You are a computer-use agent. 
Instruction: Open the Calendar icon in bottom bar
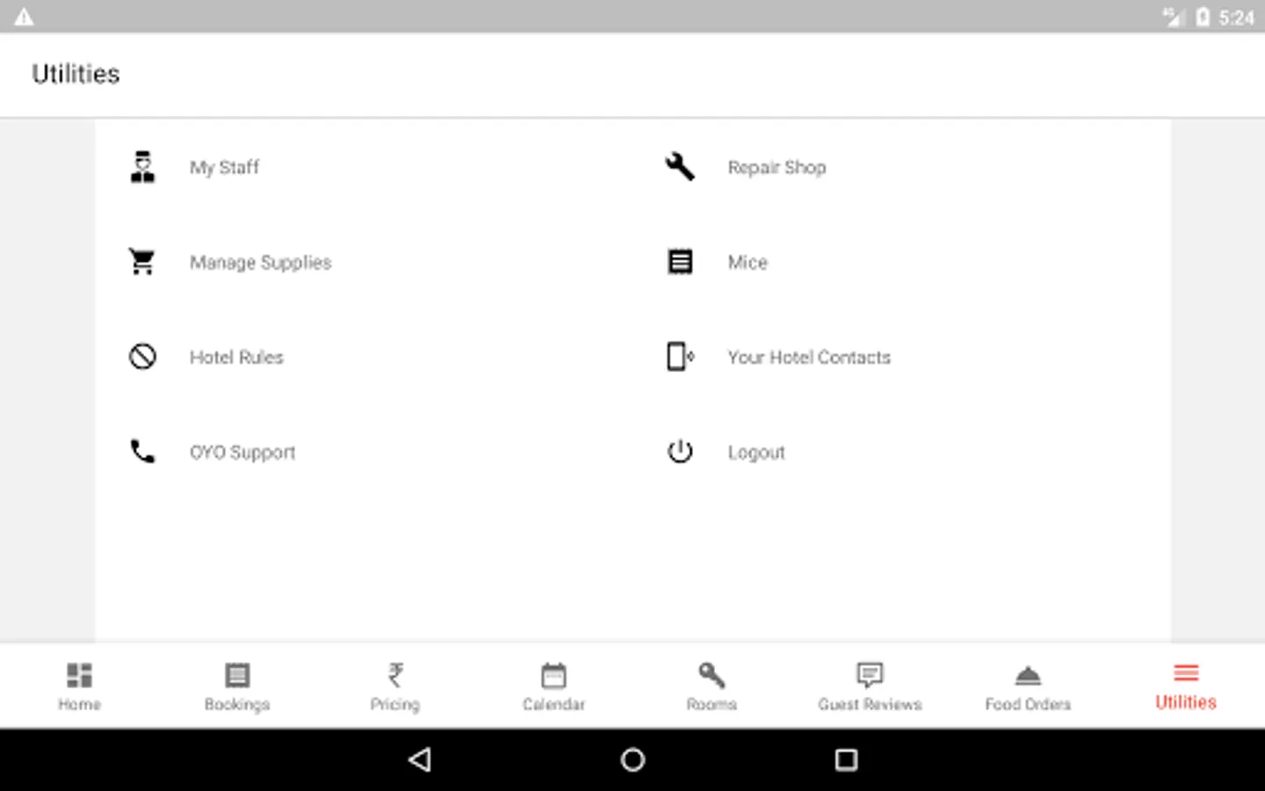point(553,675)
